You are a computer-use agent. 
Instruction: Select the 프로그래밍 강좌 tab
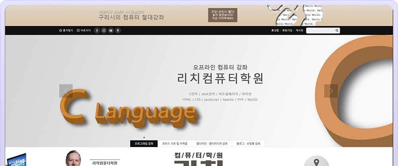coord(144,143)
